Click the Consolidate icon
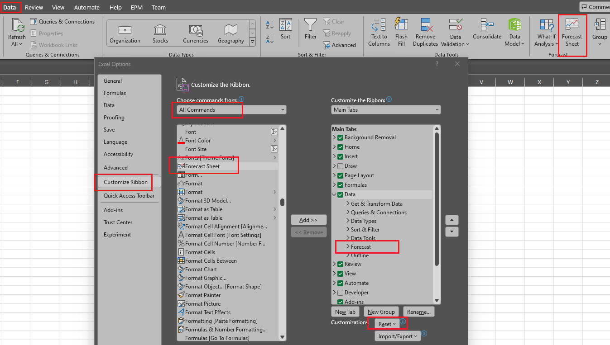 click(x=487, y=29)
